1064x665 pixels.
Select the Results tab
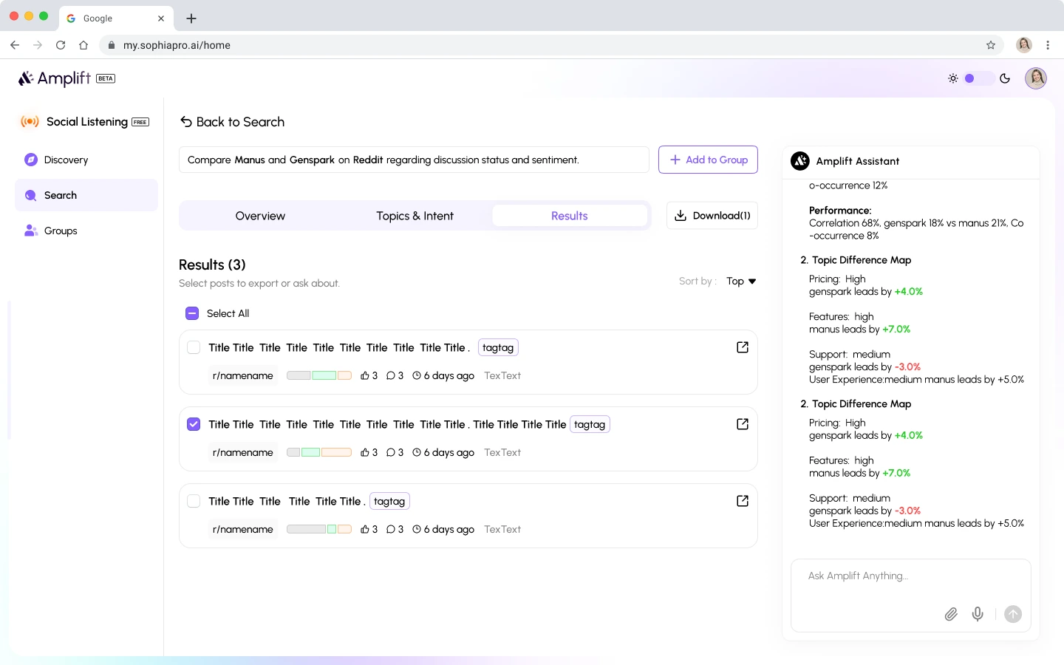click(570, 216)
